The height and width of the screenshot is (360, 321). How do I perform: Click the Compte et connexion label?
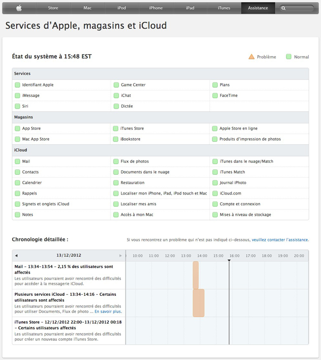point(240,204)
